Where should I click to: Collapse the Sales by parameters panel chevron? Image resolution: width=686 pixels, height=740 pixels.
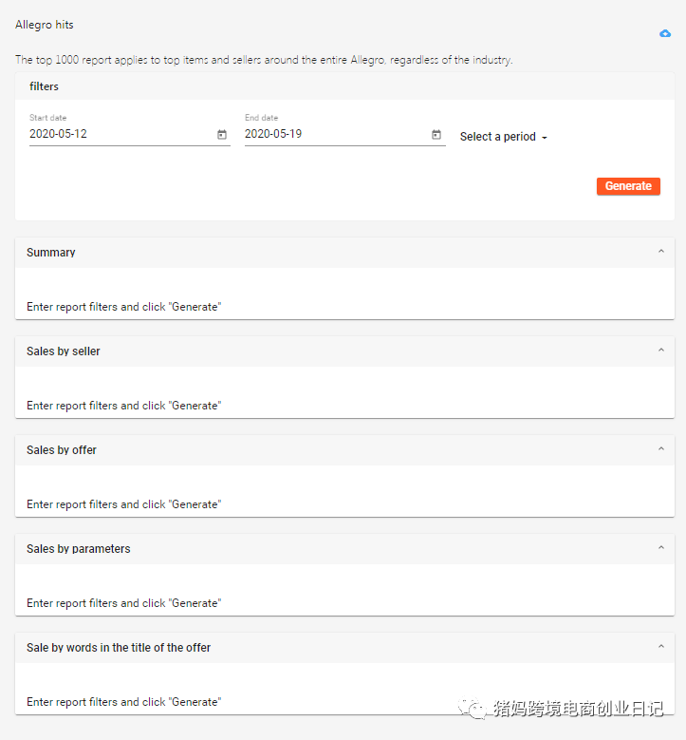click(x=661, y=547)
